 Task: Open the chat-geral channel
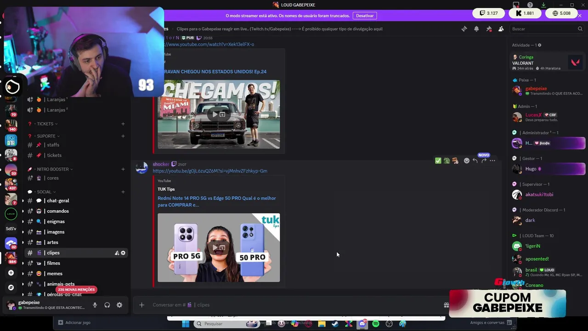pos(76,200)
